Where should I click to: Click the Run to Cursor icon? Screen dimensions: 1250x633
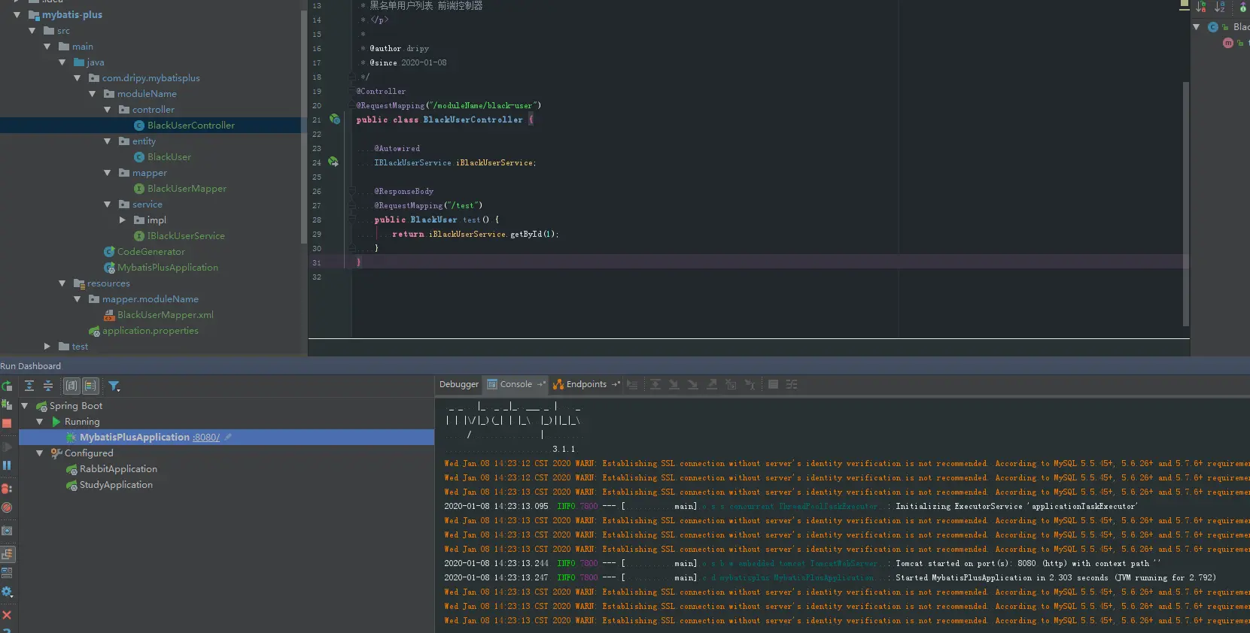[750, 384]
